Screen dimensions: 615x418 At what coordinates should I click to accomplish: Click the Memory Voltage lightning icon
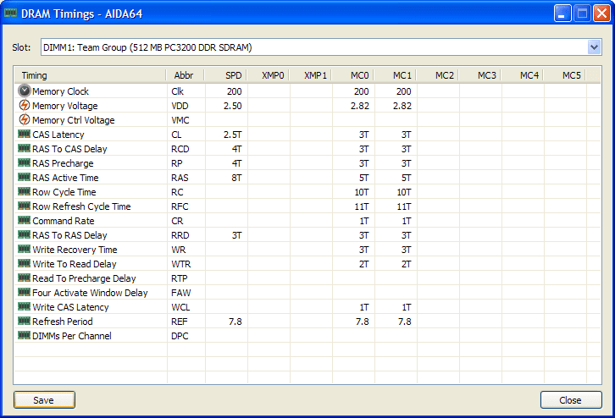point(25,106)
